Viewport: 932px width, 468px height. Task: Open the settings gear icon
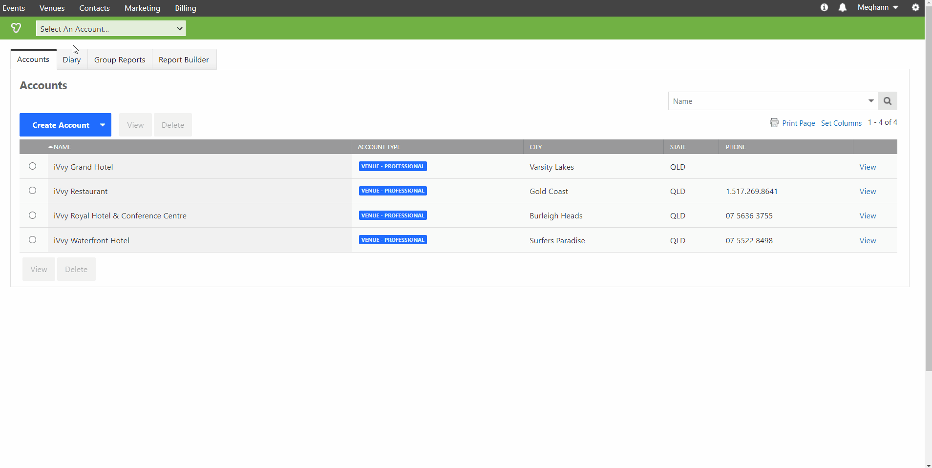tap(915, 7)
